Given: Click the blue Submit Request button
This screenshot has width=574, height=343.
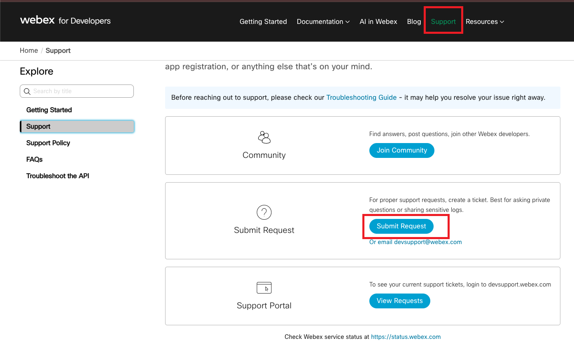Looking at the screenshot, I should 401,226.
